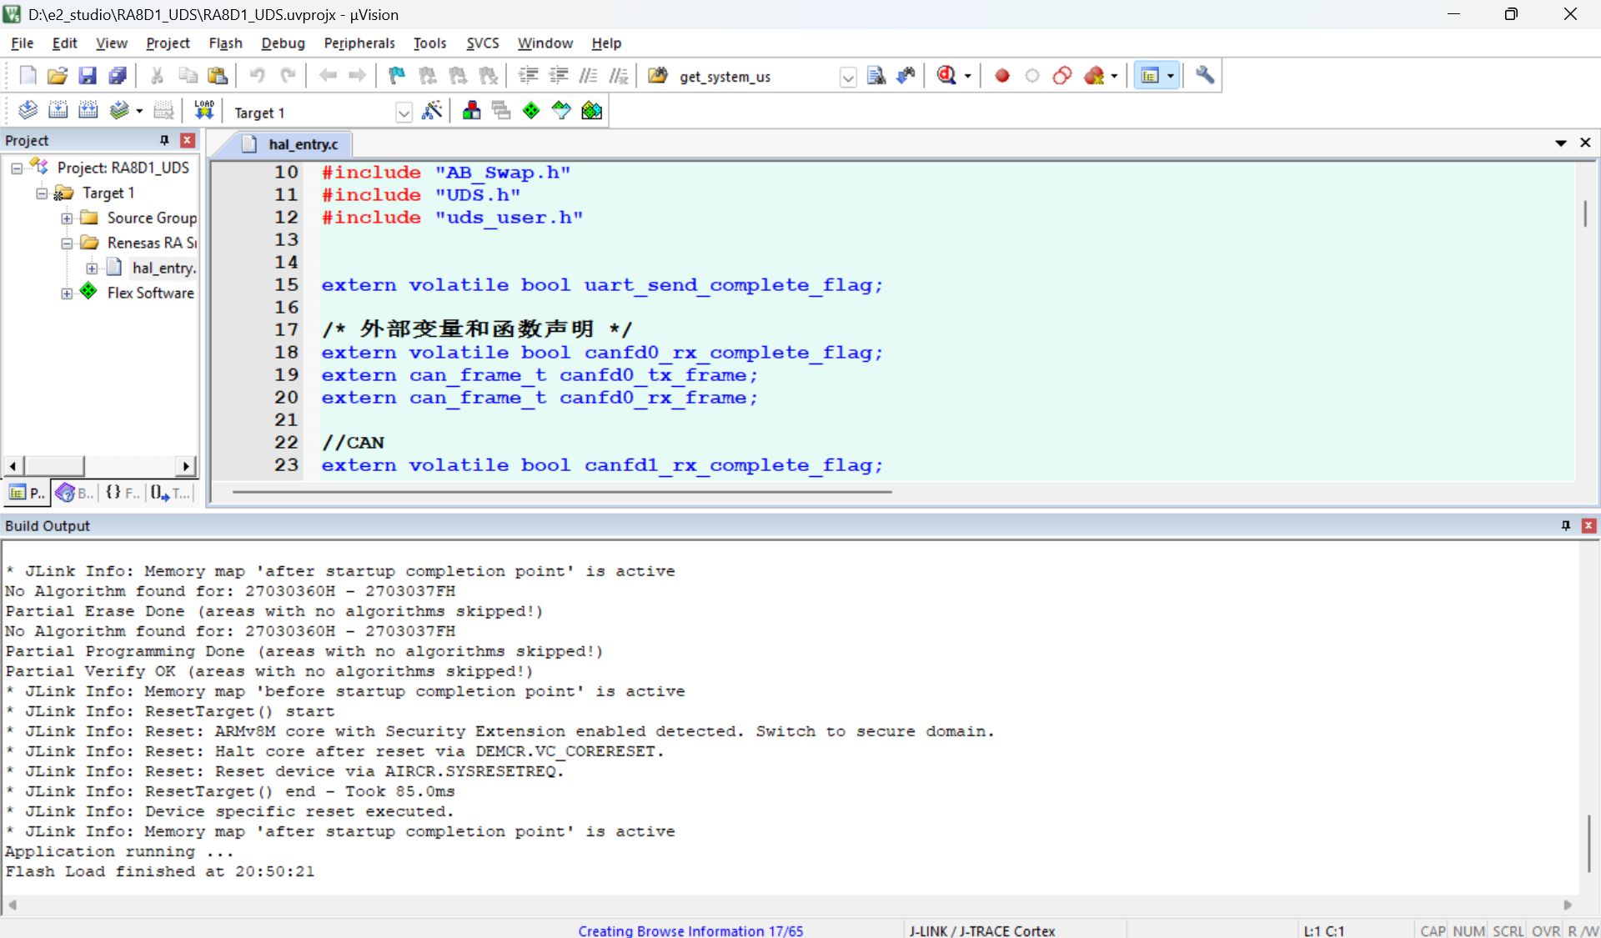
Task: Click the Build target icon
Action: point(58,110)
